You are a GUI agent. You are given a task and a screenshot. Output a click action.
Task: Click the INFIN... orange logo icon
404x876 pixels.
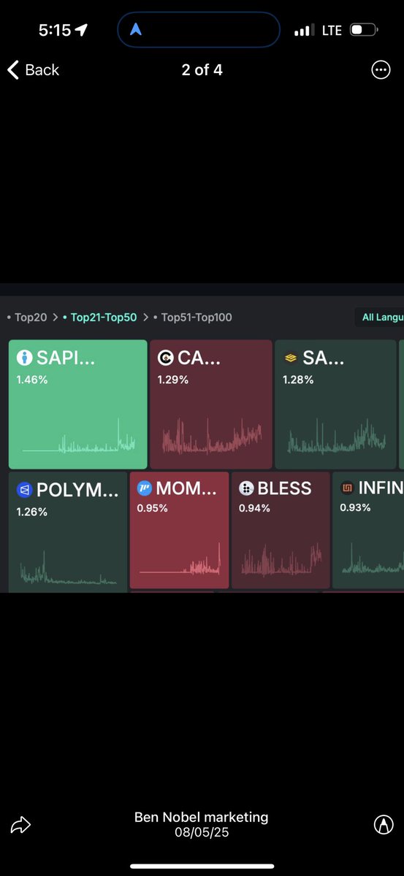click(x=347, y=488)
